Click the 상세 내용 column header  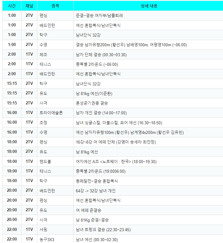coord(149,6)
